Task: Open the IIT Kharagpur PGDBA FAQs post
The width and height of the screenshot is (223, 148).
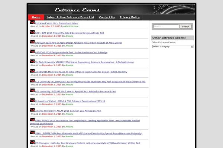Action: click(x=88, y=143)
